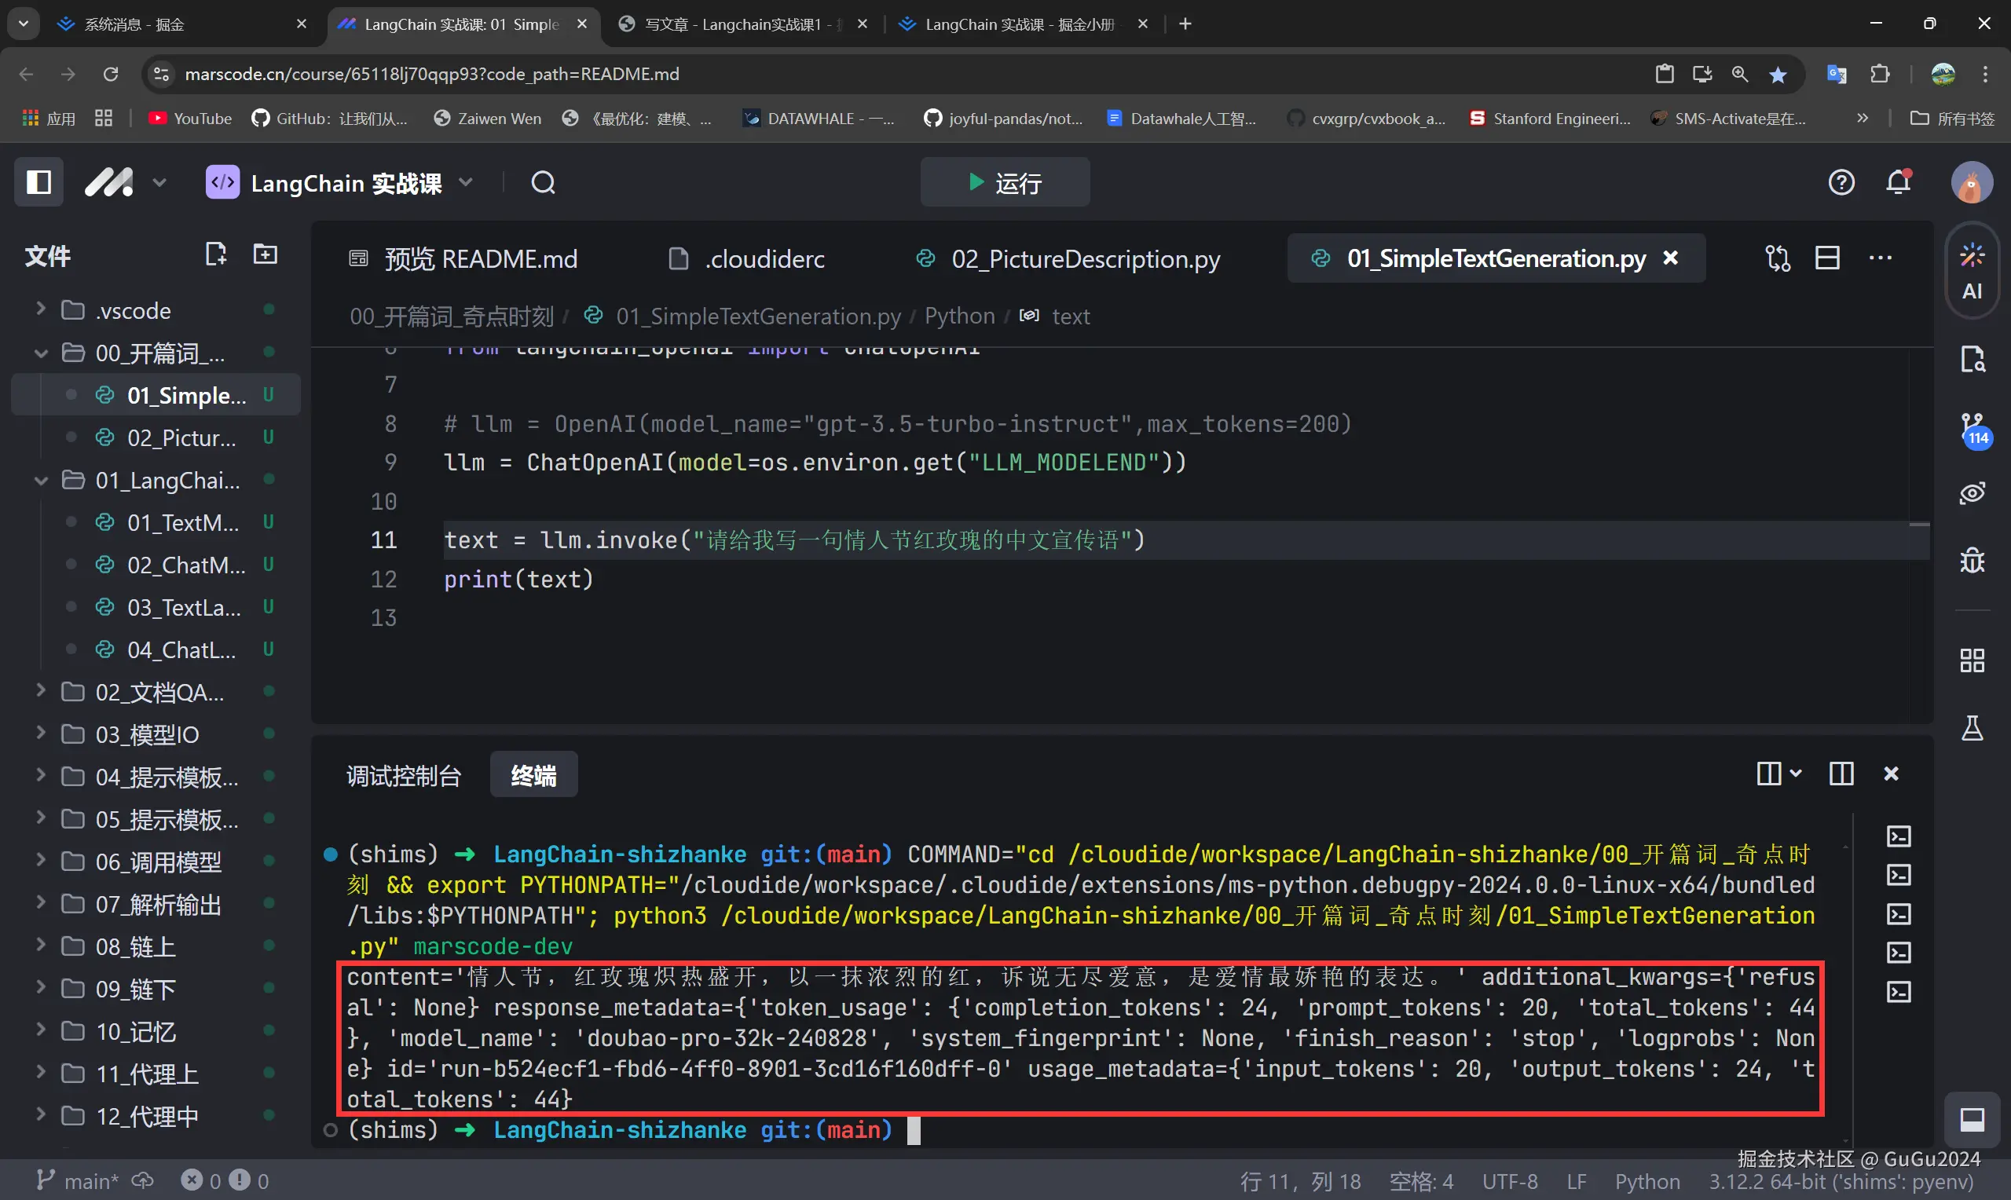Image resolution: width=2011 pixels, height=1200 pixels.
Task: Click the browser address bar URL
Action: (431, 75)
